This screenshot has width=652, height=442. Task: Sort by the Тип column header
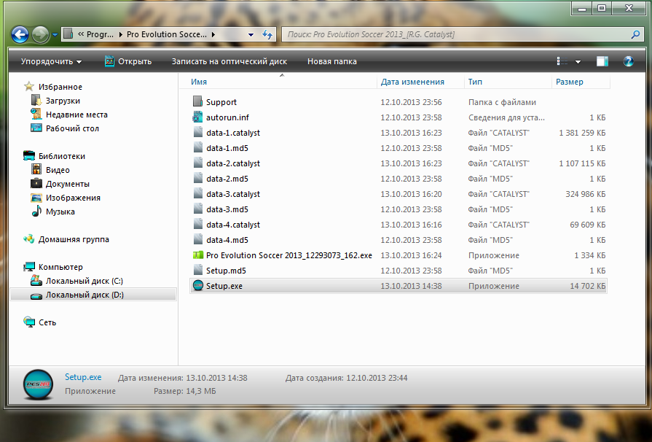pos(475,82)
